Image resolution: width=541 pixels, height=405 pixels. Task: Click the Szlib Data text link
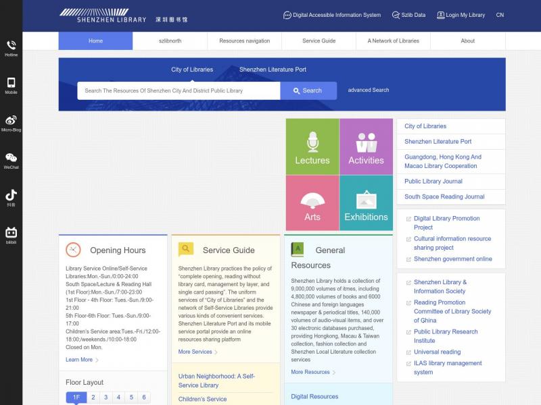tap(413, 15)
